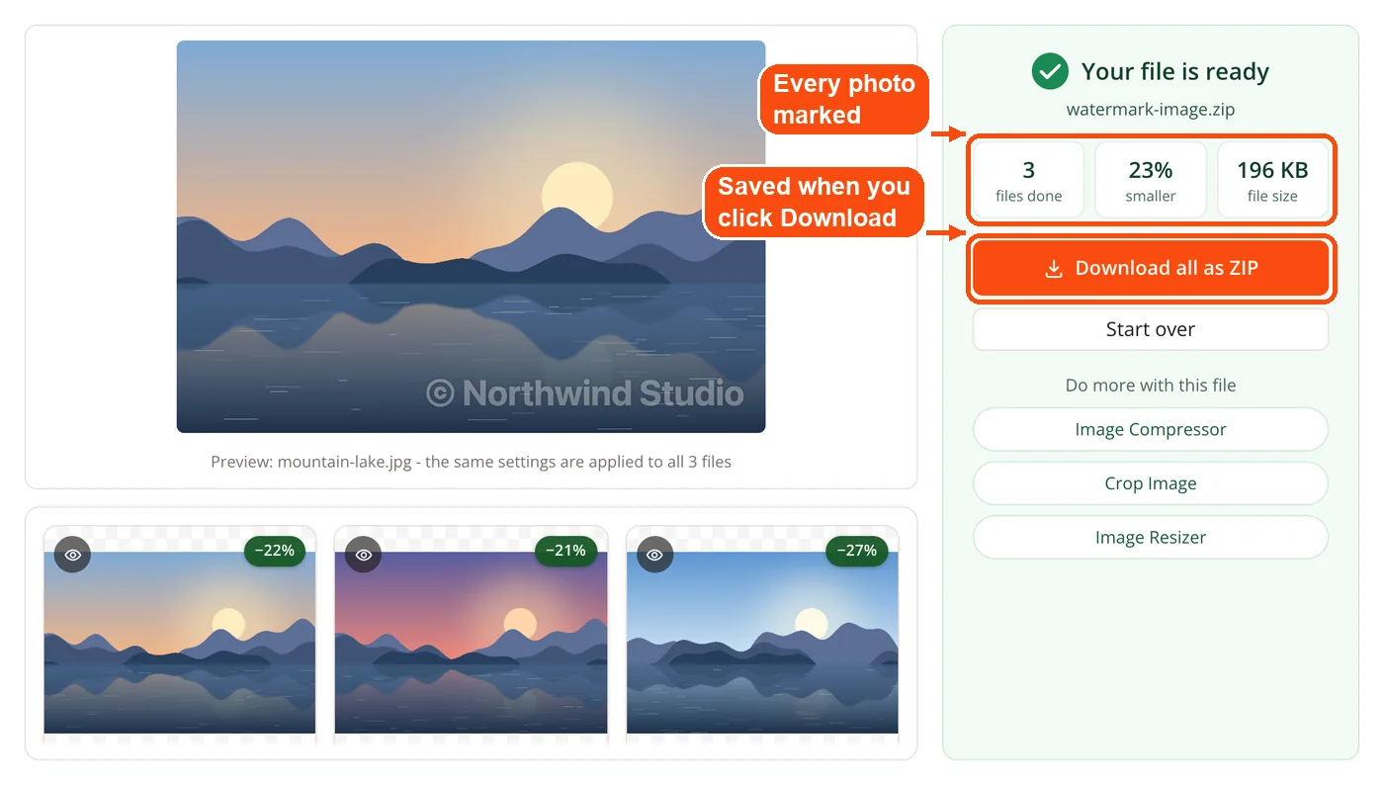Open the Image Compressor tool

click(x=1151, y=429)
